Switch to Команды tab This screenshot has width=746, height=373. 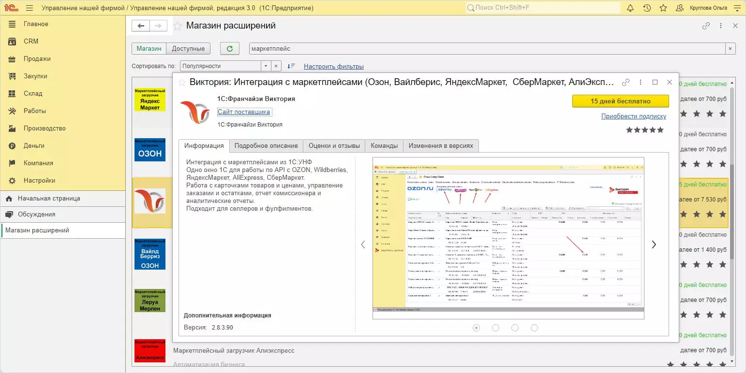[x=384, y=146]
